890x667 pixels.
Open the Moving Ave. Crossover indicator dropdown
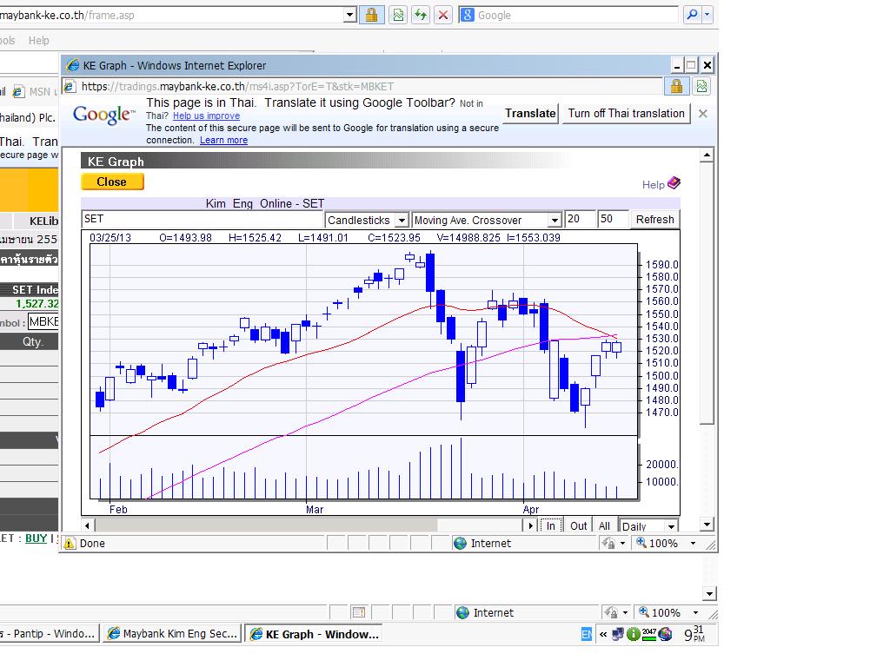[x=555, y=221]
